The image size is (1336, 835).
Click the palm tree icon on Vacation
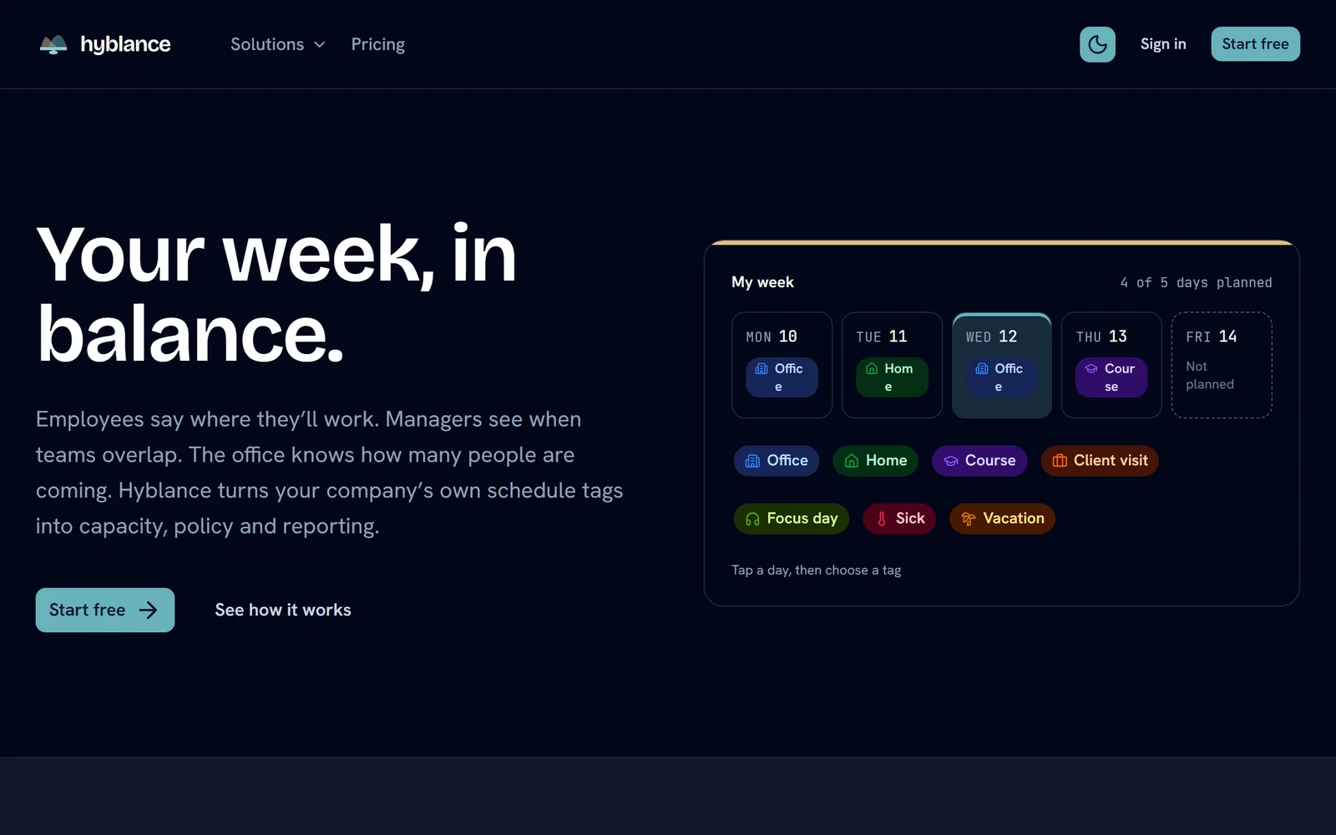tap(969, 519)
